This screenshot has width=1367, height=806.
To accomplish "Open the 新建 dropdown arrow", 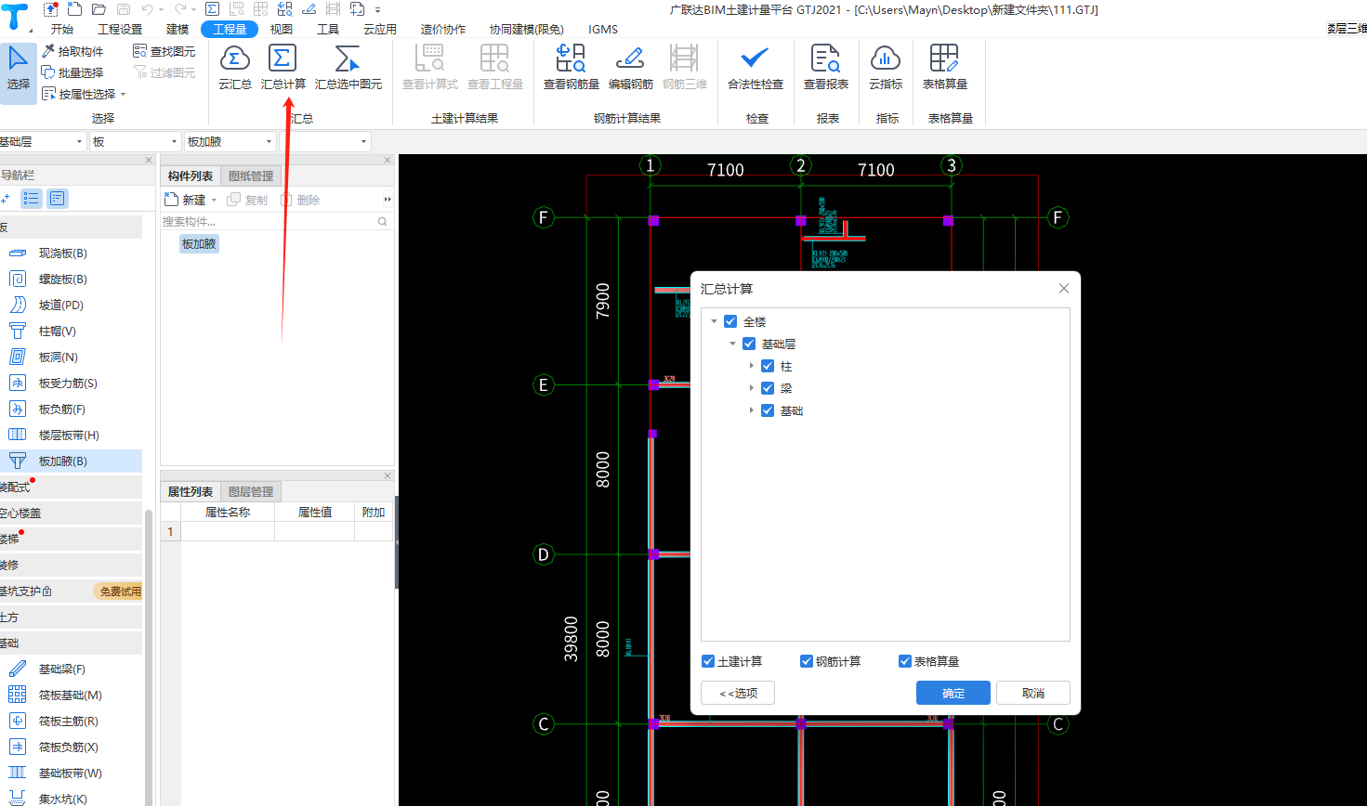I will click(x=214, y=200).
